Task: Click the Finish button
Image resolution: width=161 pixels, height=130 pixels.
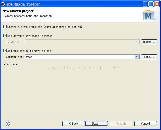Action: click(121, 124)
